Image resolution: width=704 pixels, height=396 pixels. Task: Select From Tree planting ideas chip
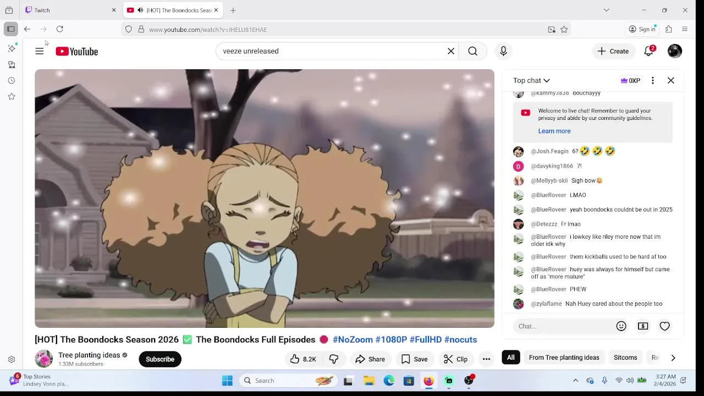(x=564, y=358)
